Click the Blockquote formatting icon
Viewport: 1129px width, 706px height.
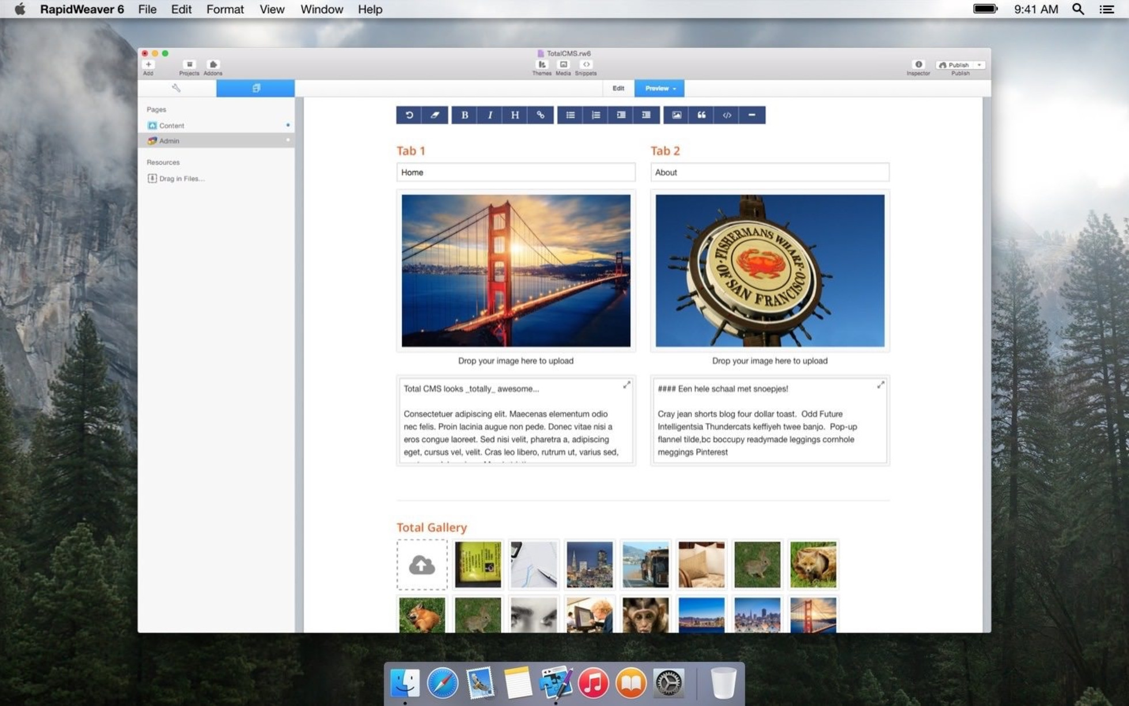(x=701, y=115)
